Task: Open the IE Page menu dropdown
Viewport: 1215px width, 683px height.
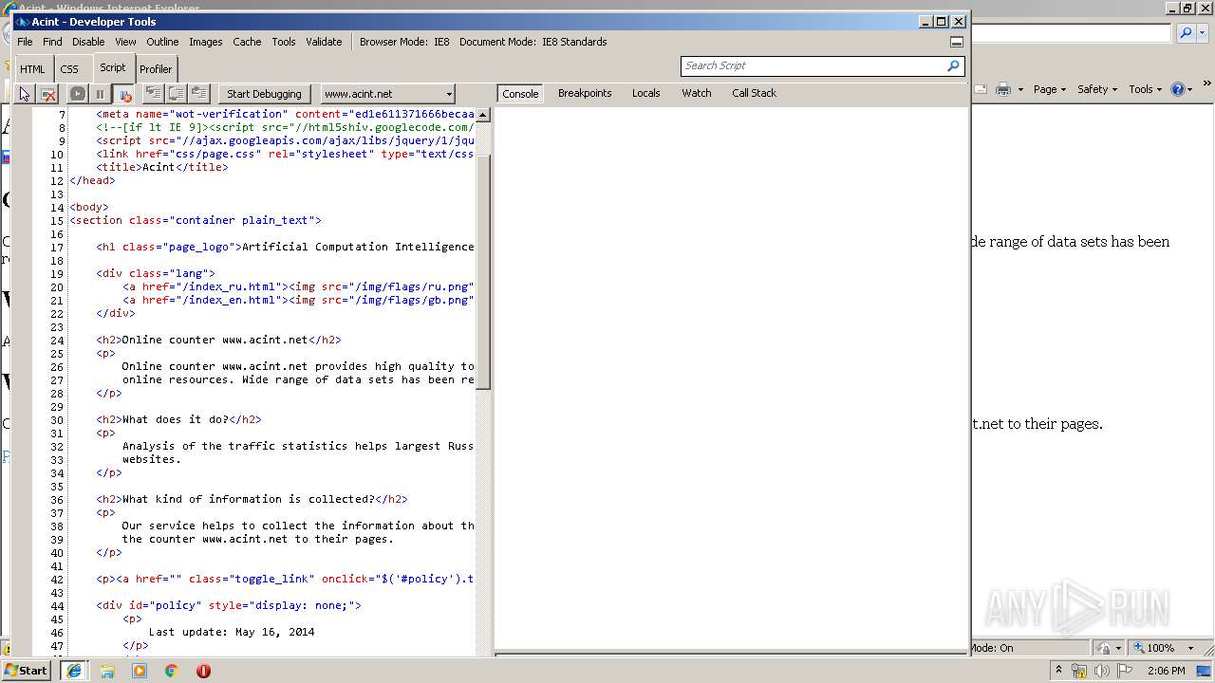Action: pos(1051,89)
